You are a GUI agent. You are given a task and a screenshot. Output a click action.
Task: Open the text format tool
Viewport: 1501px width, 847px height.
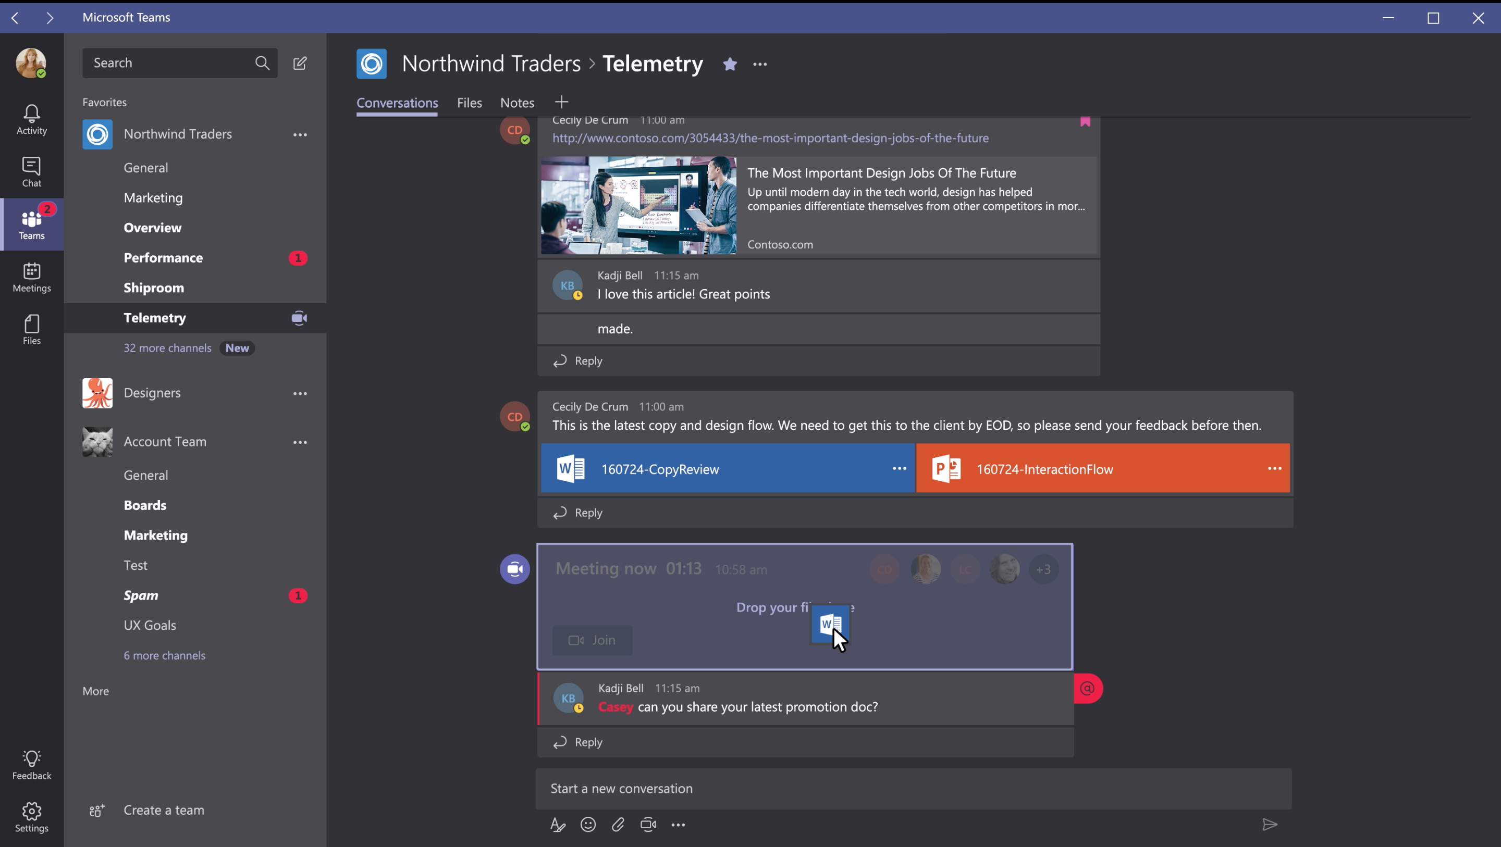tap(558, 824)
